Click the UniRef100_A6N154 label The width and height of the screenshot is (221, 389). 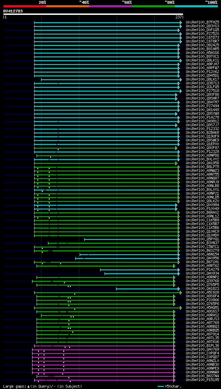[202, 254]
